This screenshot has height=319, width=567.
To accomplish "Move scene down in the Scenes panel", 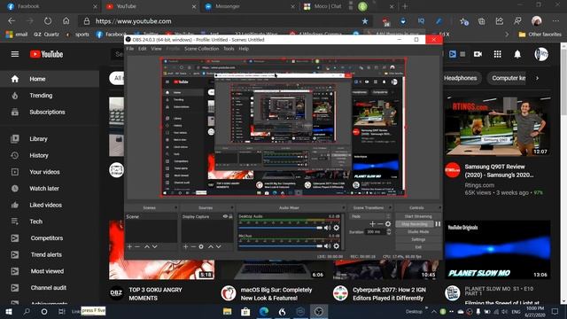I will coord(155,246).
